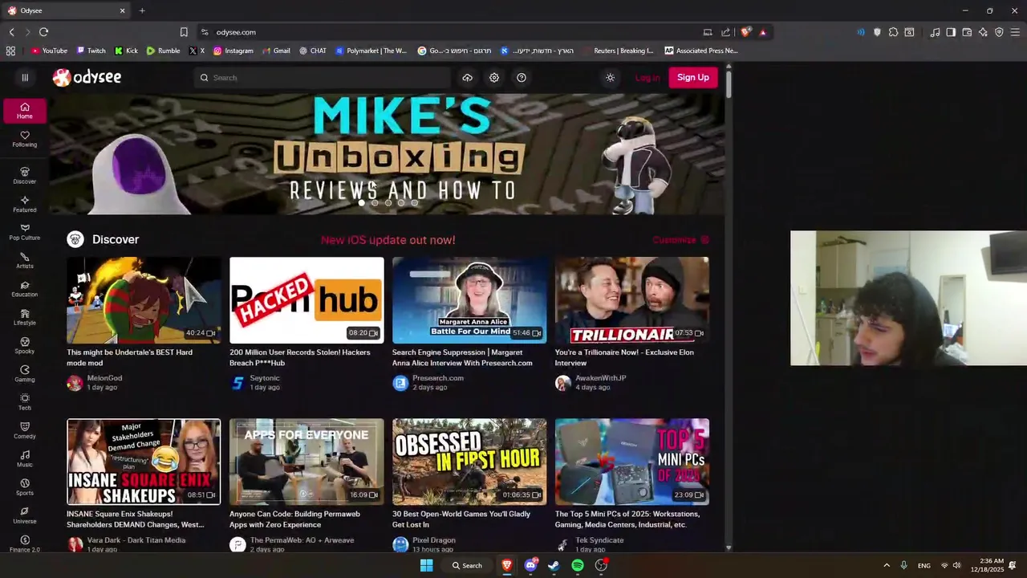1027x578 pixels.
Task: Open Top 5 Mini PCs thumbnail
Action: point(632,462)
